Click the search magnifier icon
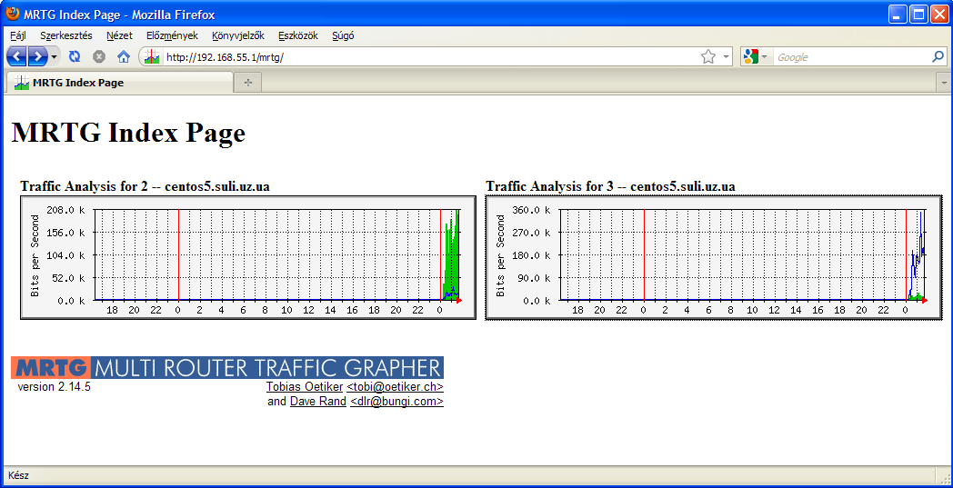Image resolution: width=953 pixels, height=488 pixels. 938,56
